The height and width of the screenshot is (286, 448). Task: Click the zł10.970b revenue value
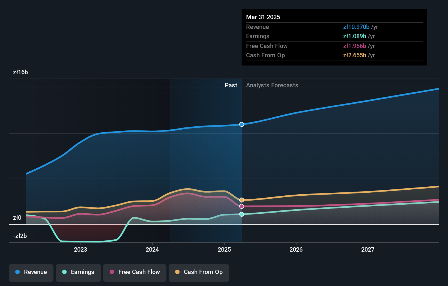click(x=356, y=27)
